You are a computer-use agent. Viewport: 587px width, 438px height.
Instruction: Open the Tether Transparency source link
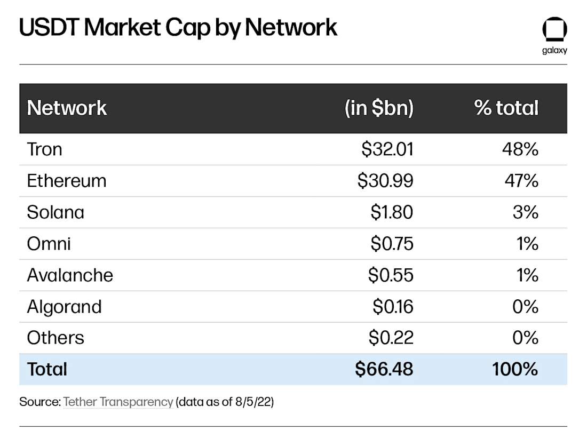[x=118, y=402]
